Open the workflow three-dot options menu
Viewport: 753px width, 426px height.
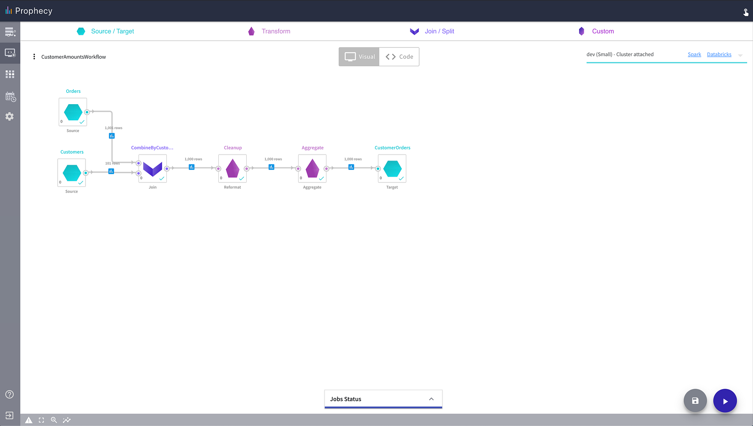pos(34,57)
